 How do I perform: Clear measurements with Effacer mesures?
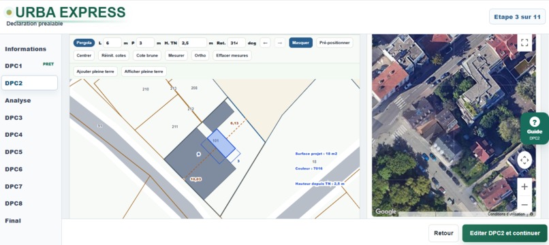[x=232, y=55]
